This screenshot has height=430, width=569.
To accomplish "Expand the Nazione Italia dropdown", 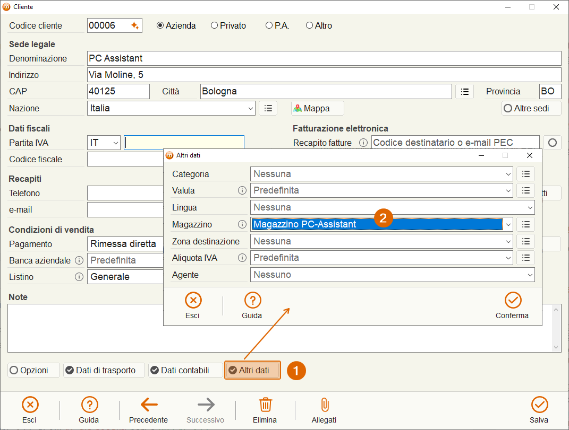I will coord(250,108).
